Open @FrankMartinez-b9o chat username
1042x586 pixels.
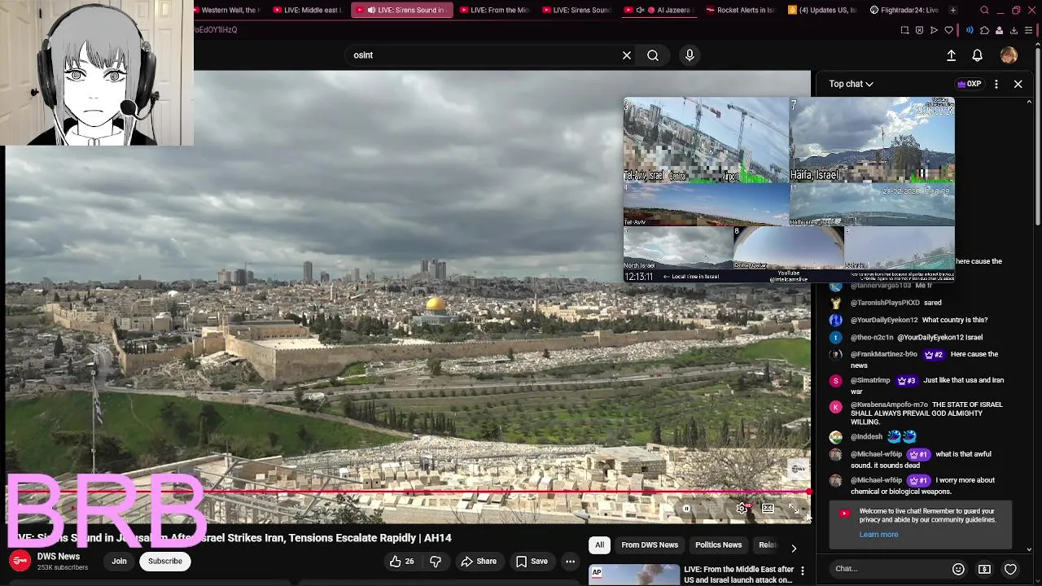tap(884, 354)
